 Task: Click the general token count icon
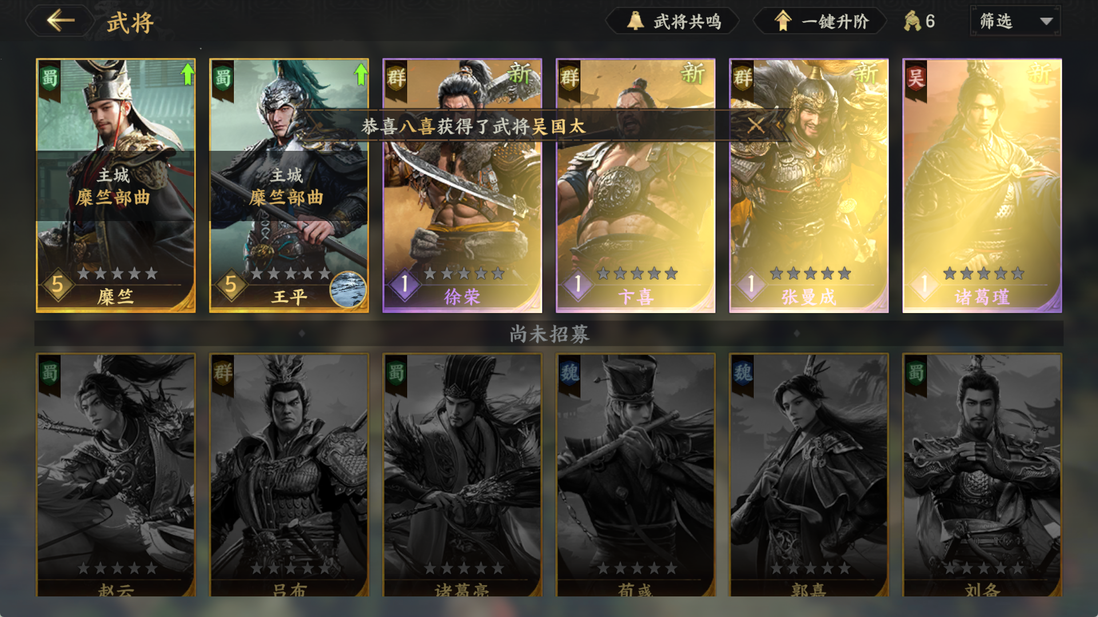(x=913, y=22)
